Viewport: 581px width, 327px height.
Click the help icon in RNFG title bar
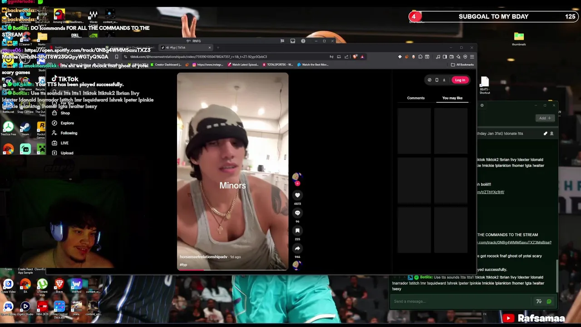tap(303, 41)
